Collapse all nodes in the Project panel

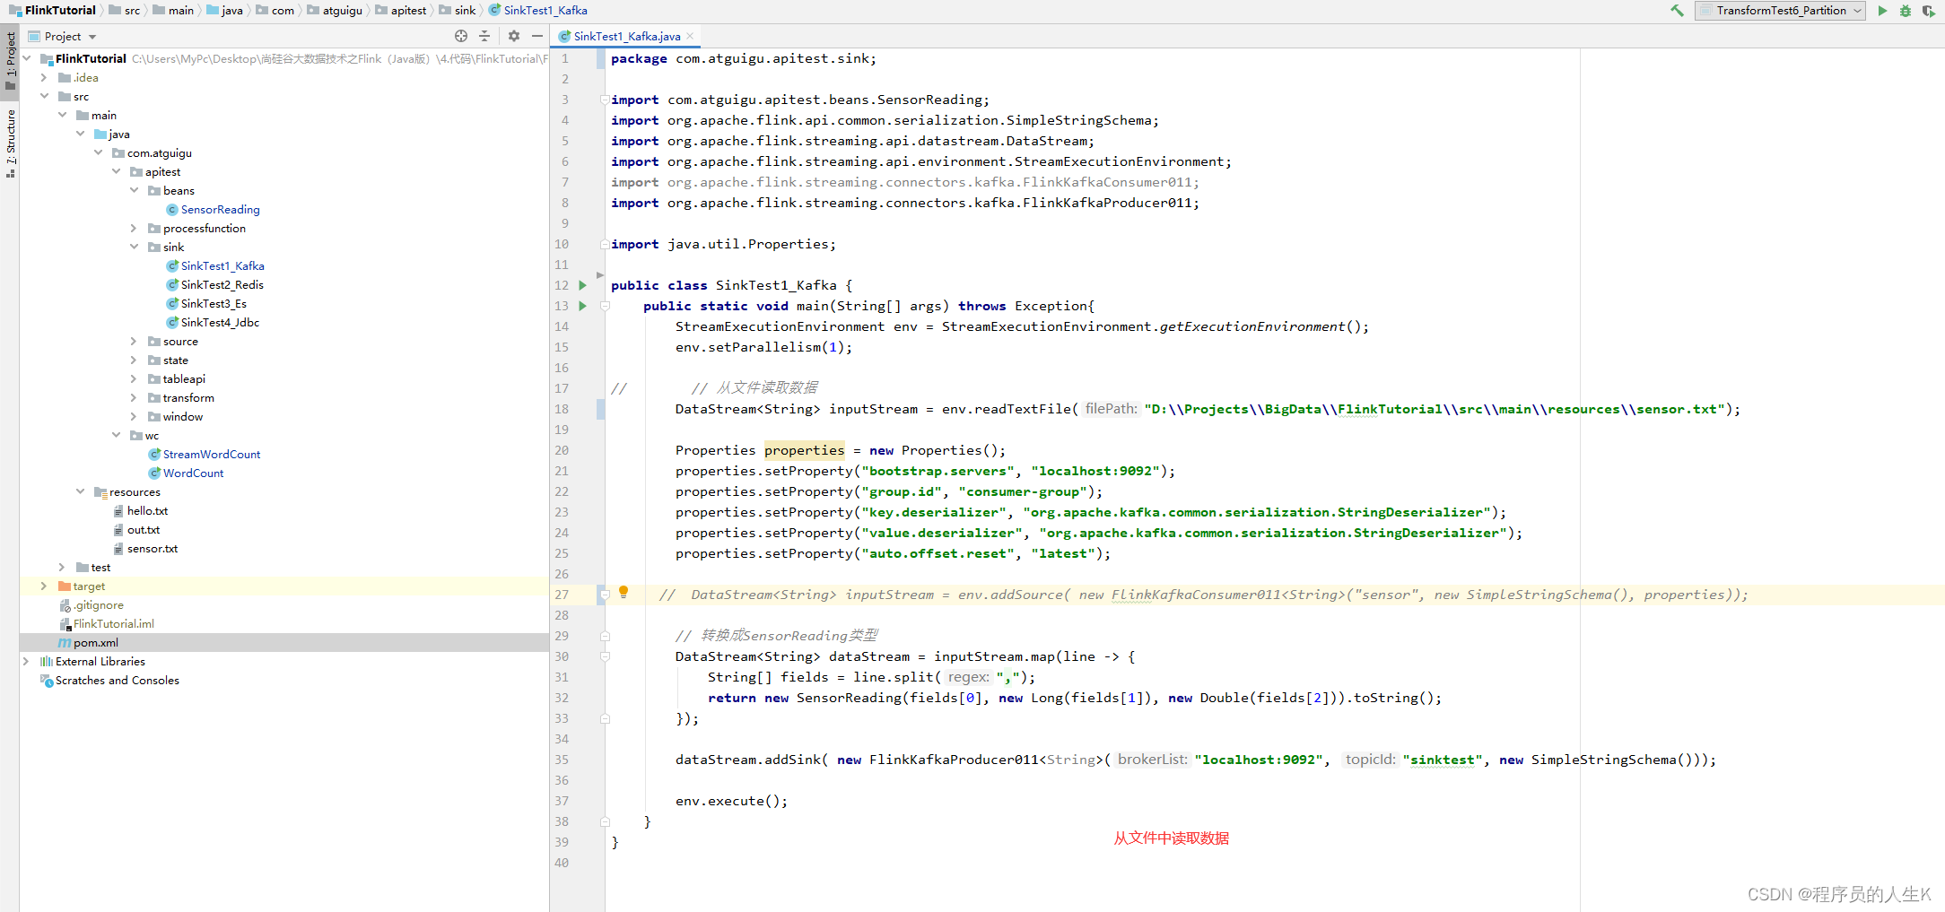[x=484, y=36]
